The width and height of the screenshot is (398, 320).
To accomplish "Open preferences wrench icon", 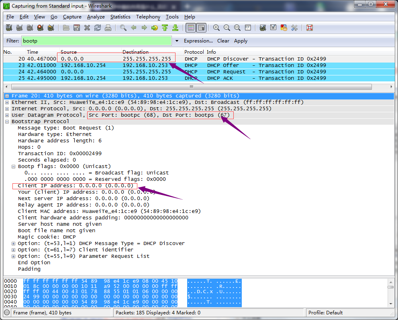I will 294,28.
